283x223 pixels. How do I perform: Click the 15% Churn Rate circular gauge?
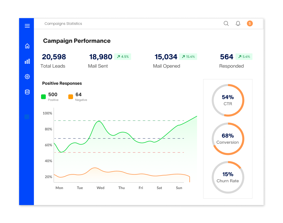click(x=228, y=177)
